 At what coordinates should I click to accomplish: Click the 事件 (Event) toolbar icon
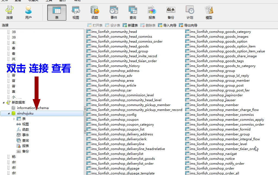[114, 12]
